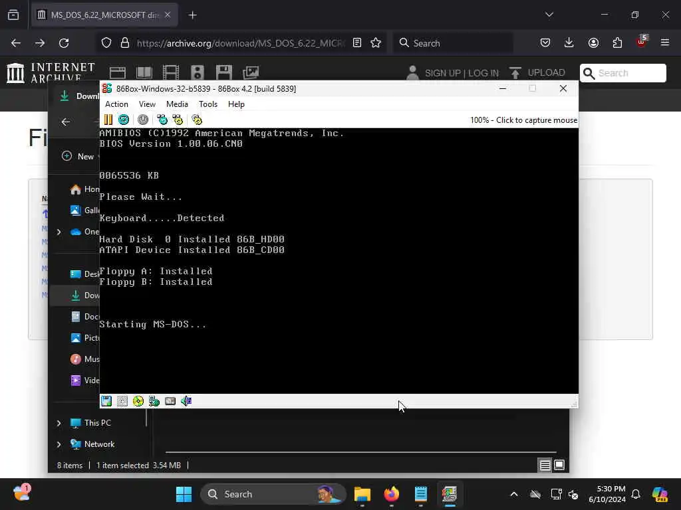Click the second floppy drive status icon
The height and width of the screenshot is (510, 681).
tap(122, 401)
